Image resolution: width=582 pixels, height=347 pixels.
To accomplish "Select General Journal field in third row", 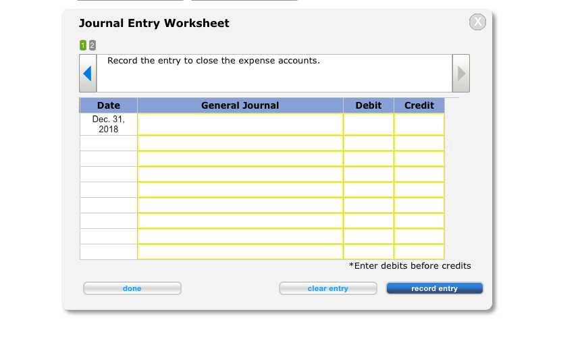I will (240, 159).
